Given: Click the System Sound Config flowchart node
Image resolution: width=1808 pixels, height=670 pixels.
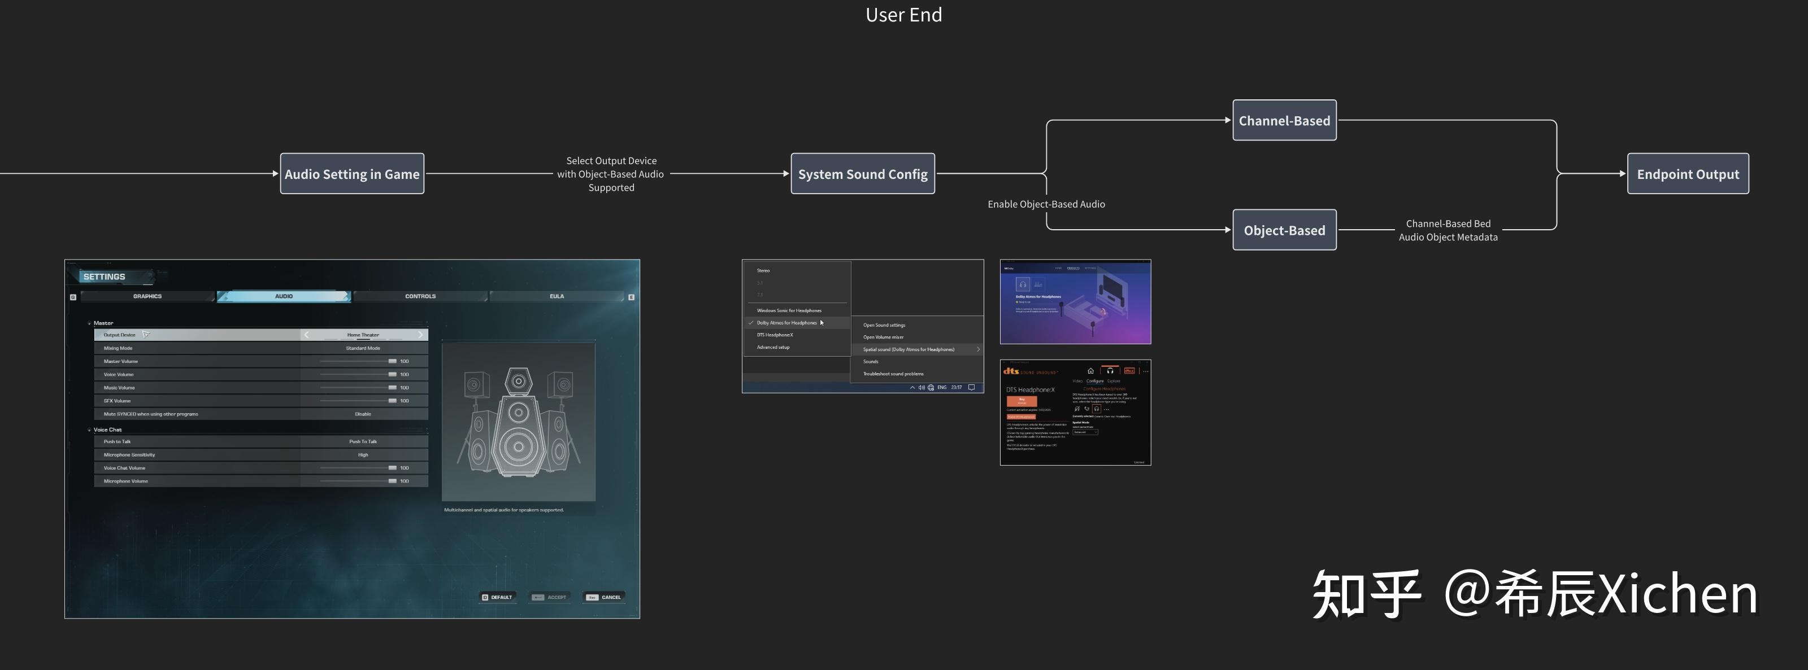Looking at the screenshot, I should [863, 174].
